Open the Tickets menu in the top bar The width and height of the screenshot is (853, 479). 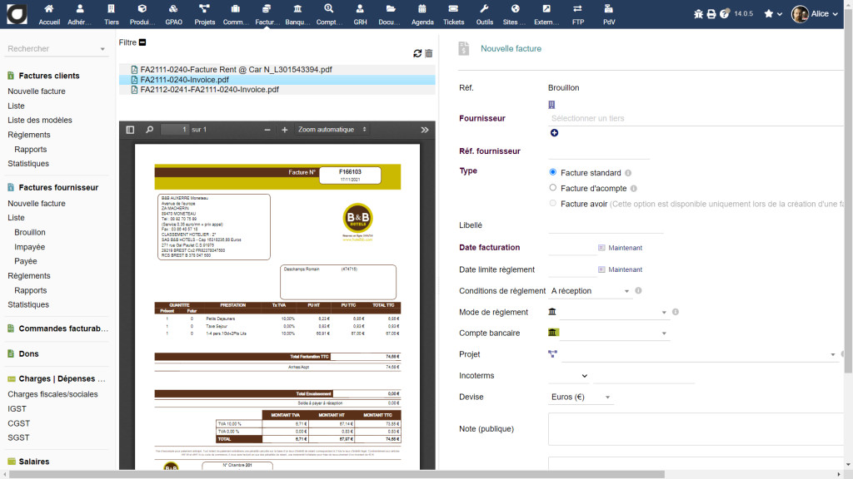(454, 14)
